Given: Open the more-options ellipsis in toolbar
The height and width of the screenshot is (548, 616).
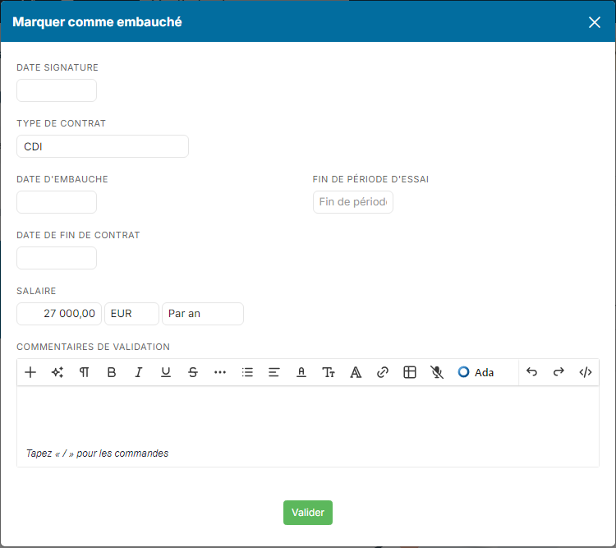Looking at the screenshot, I should 220,372.
